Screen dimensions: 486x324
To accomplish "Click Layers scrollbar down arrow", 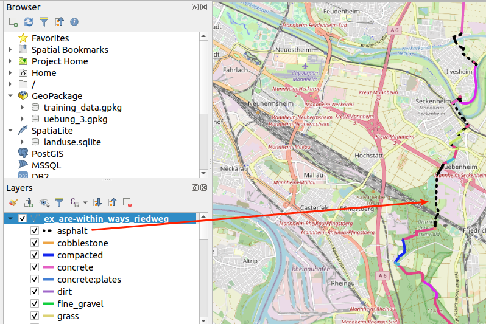I will pyautogui.click(x=203, y=320).
